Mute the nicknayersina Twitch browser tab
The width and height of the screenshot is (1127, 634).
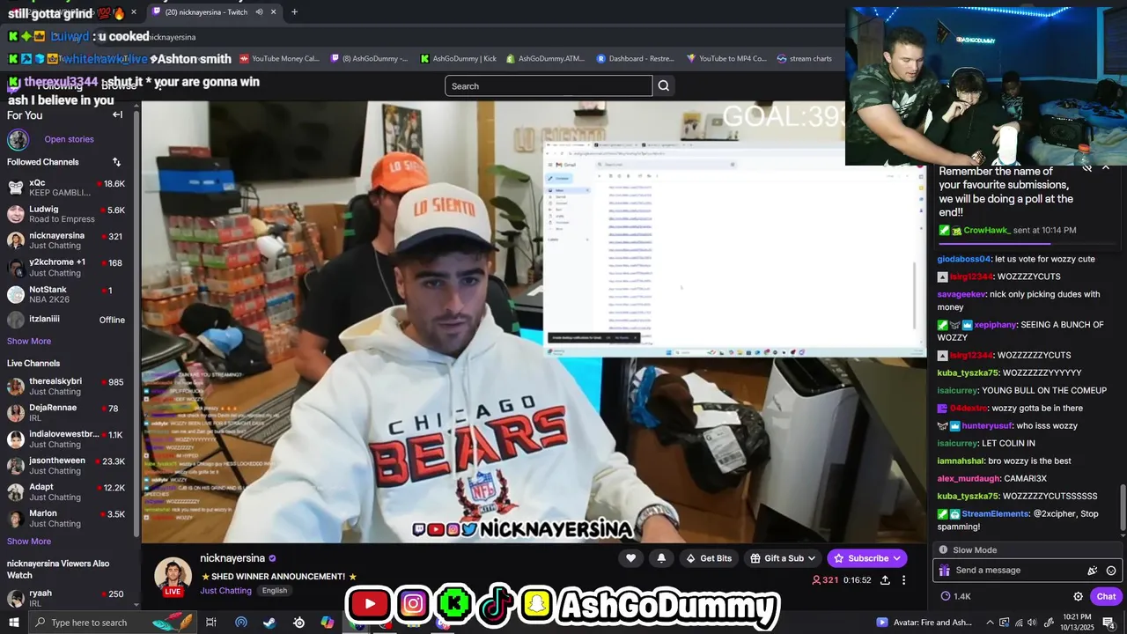tap(260, 12)
